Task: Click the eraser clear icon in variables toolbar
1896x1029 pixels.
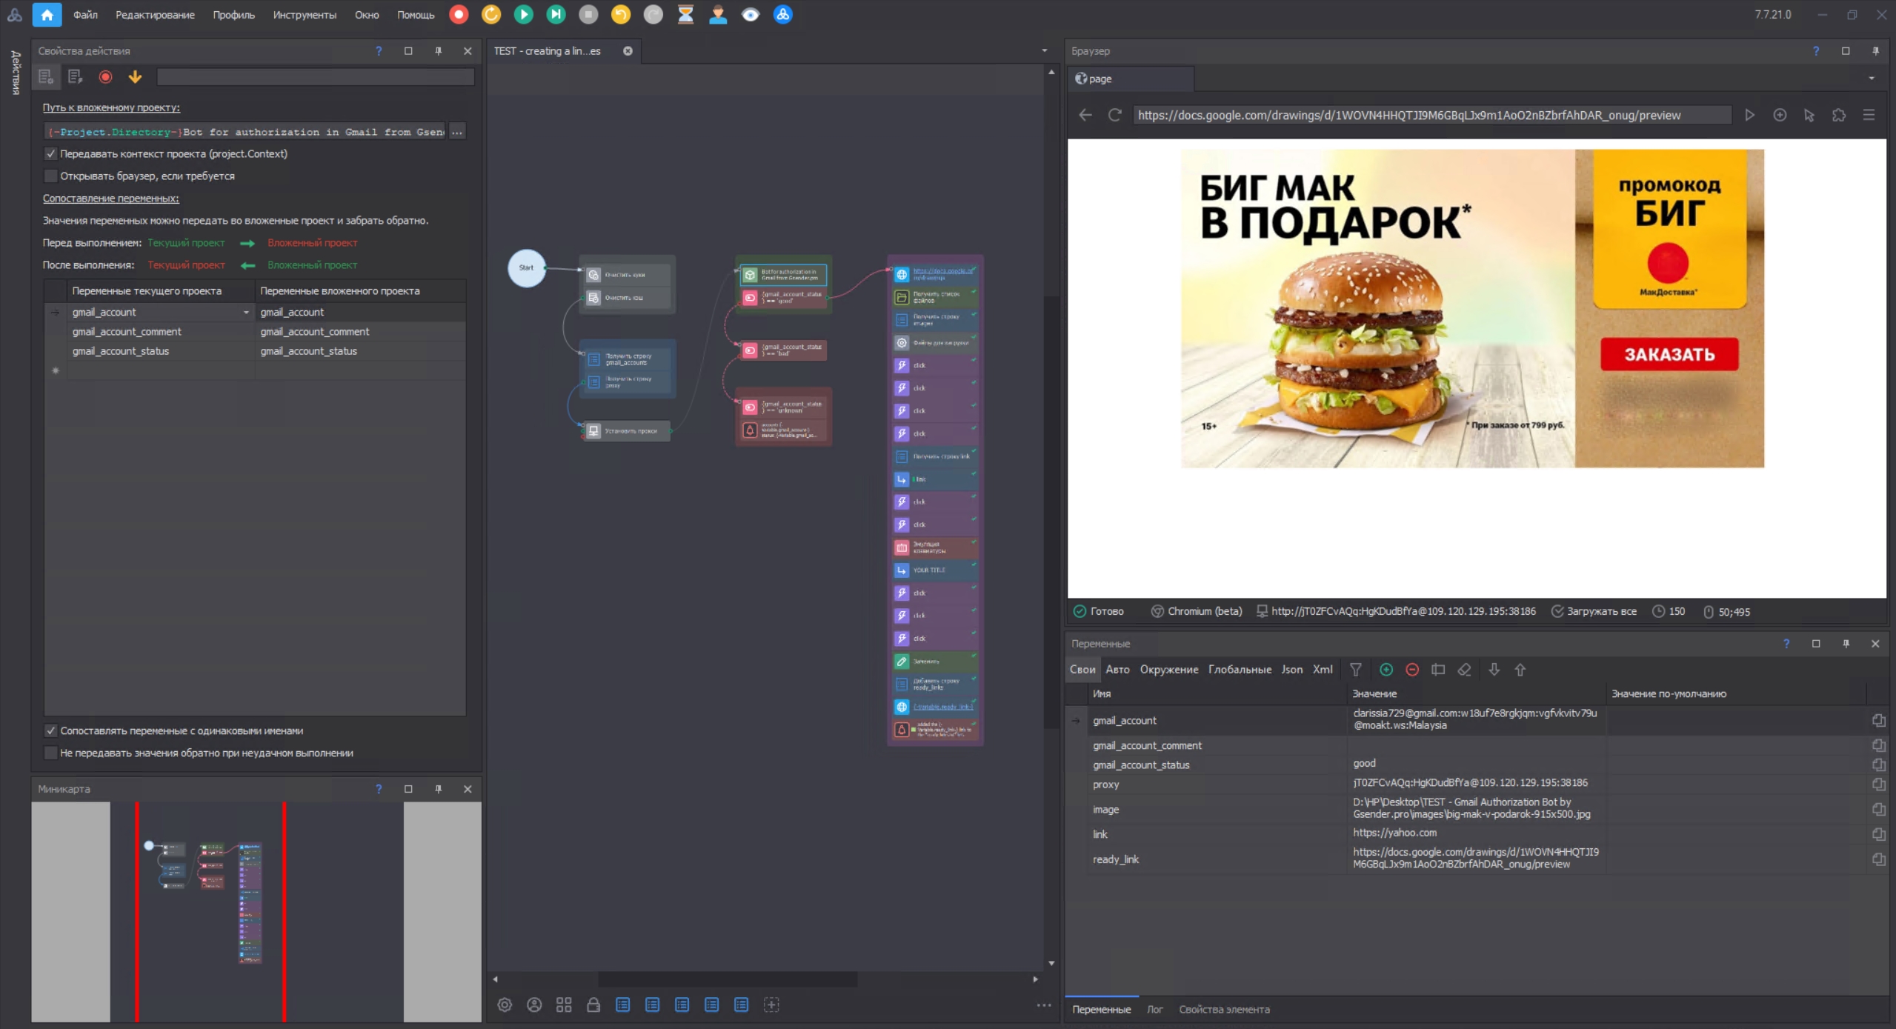Action: click(1464, 670)
